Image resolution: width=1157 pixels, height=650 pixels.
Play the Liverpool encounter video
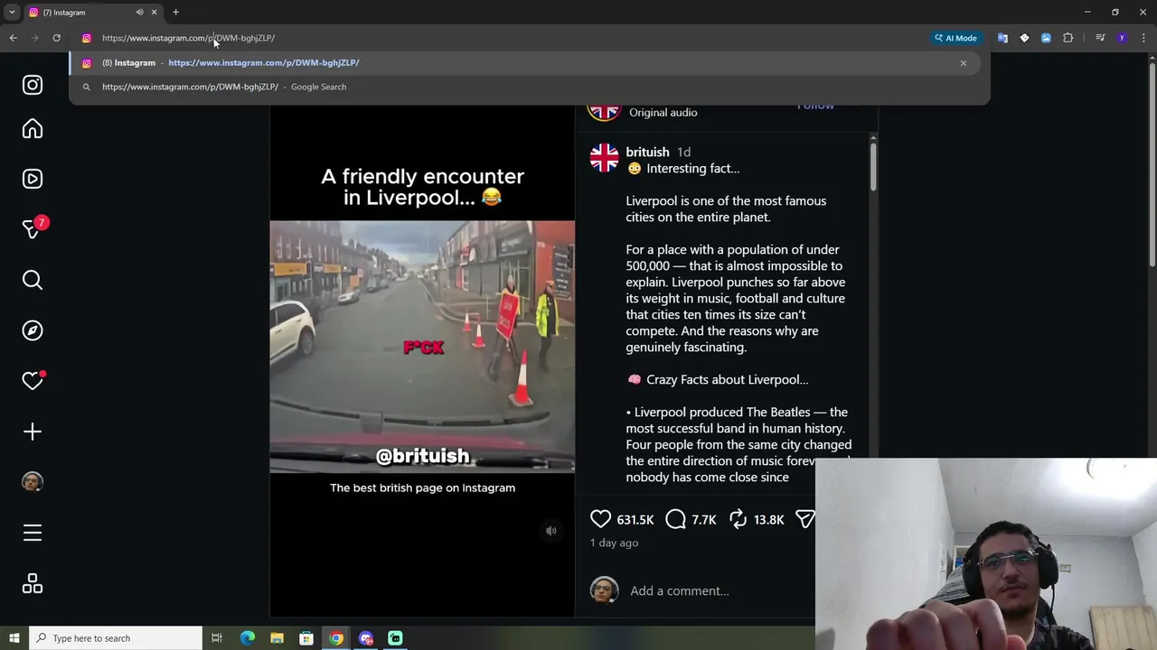pos(422,347)
